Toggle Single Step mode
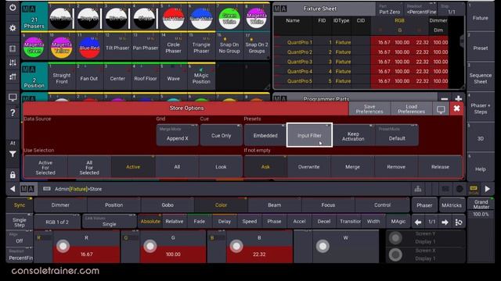 [20, 222]
